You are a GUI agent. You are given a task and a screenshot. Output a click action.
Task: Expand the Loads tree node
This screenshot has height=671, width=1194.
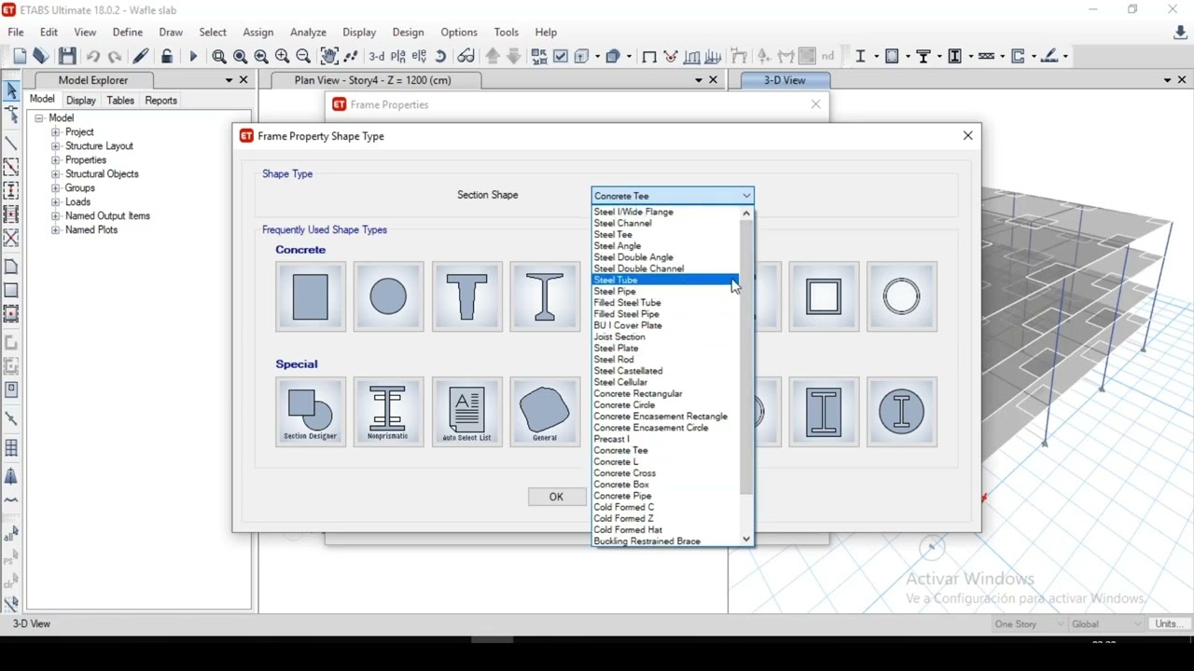click(x=55, y=202)
